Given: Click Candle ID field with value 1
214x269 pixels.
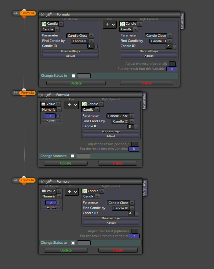Looking at the screenshot, I should coord(90,46).
